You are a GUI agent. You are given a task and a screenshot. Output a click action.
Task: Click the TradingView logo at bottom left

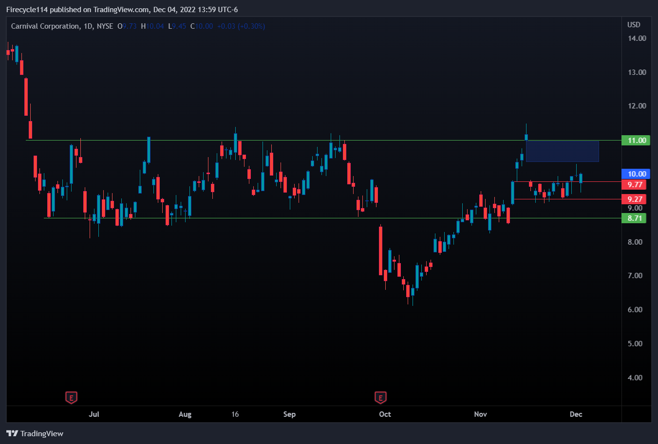point(35,433)
